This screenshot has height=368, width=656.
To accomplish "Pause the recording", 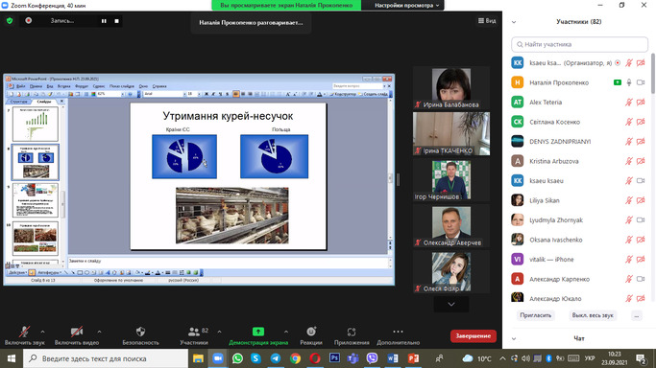I will point(104,21).
